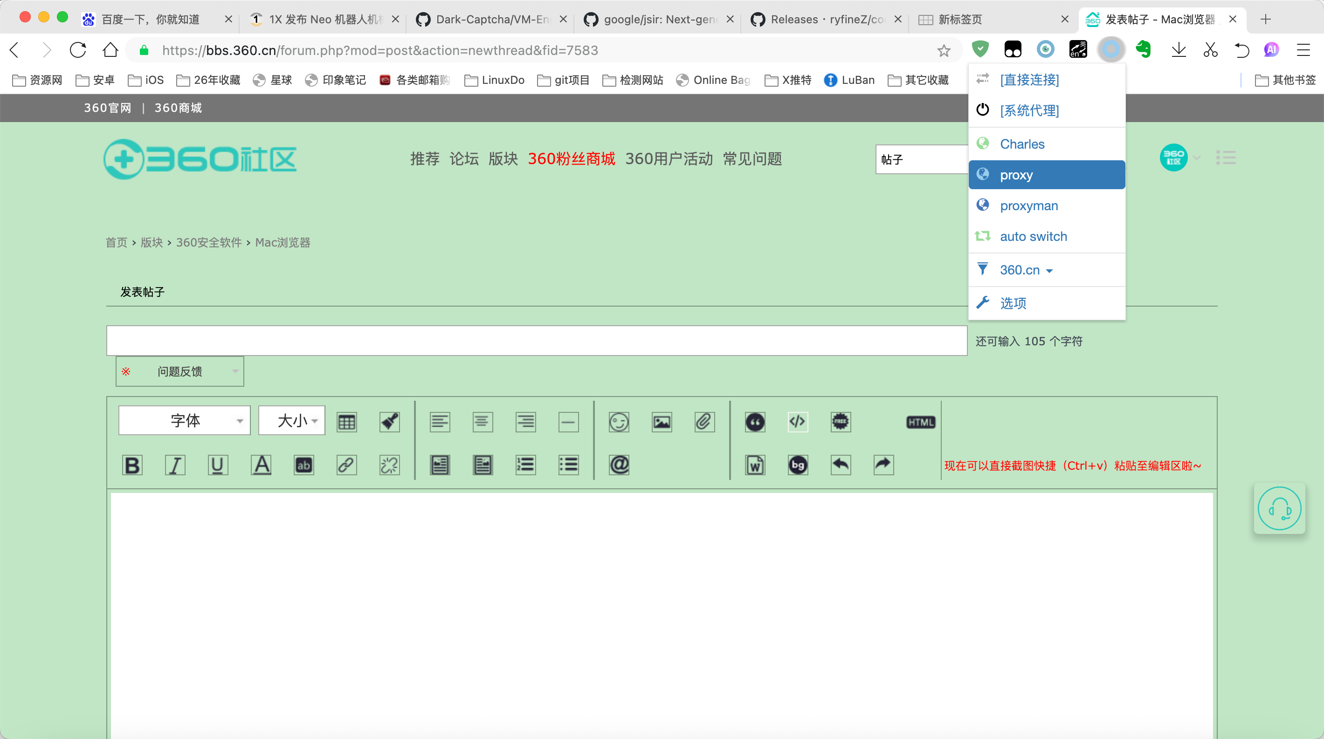Mention a user with the @ icon

[x=619, y=465]
